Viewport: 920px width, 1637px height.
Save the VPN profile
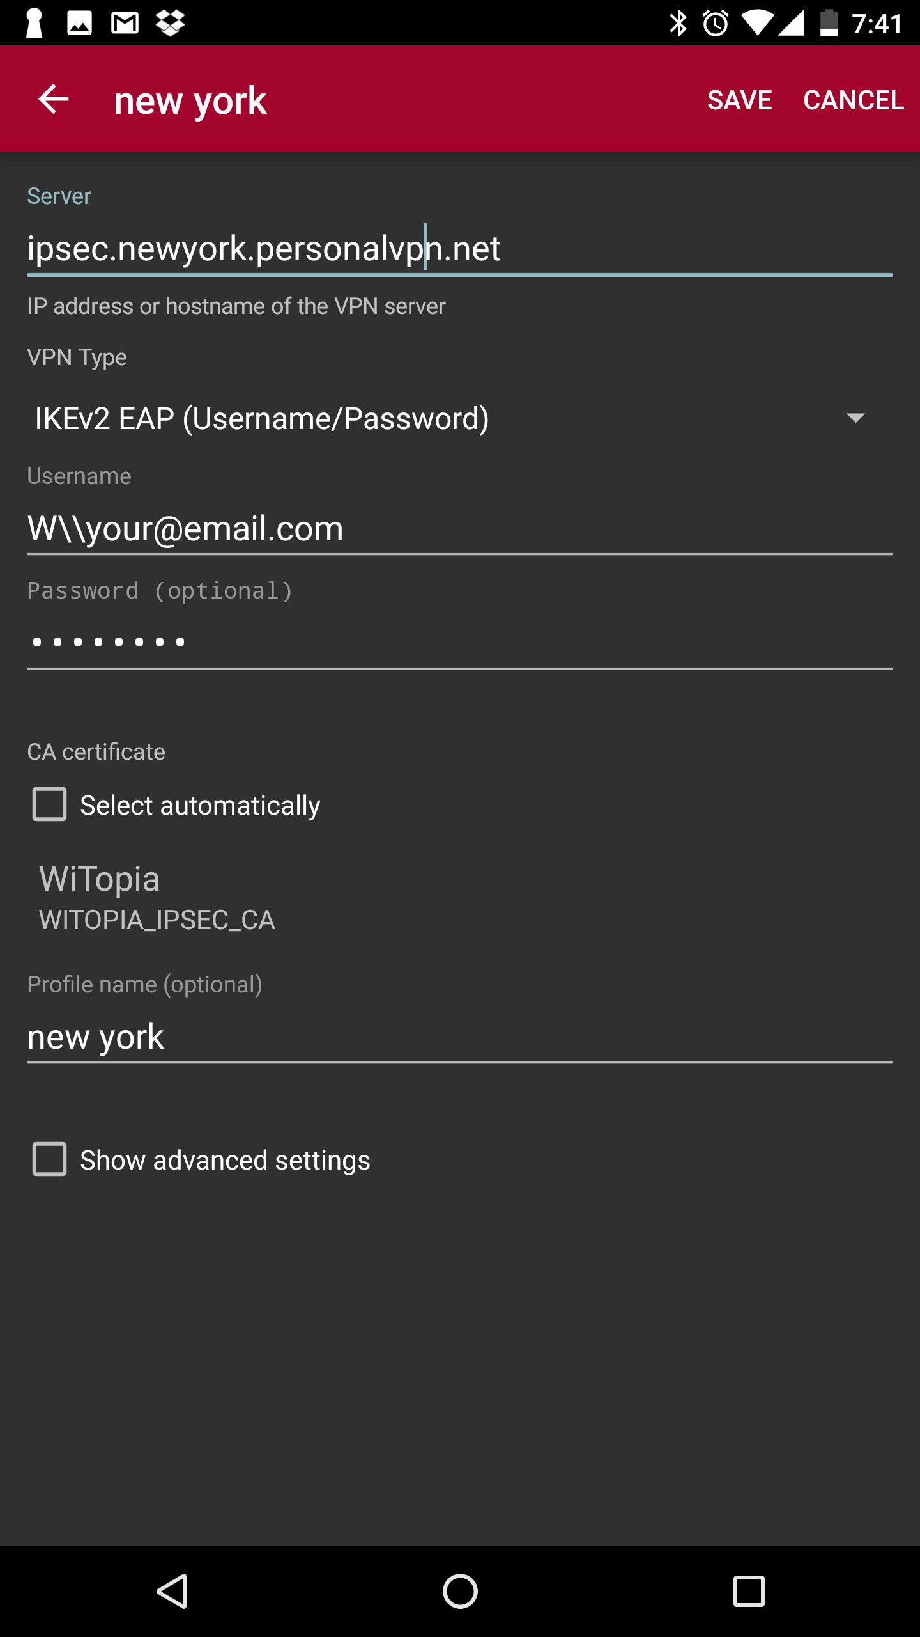(739, 100)
